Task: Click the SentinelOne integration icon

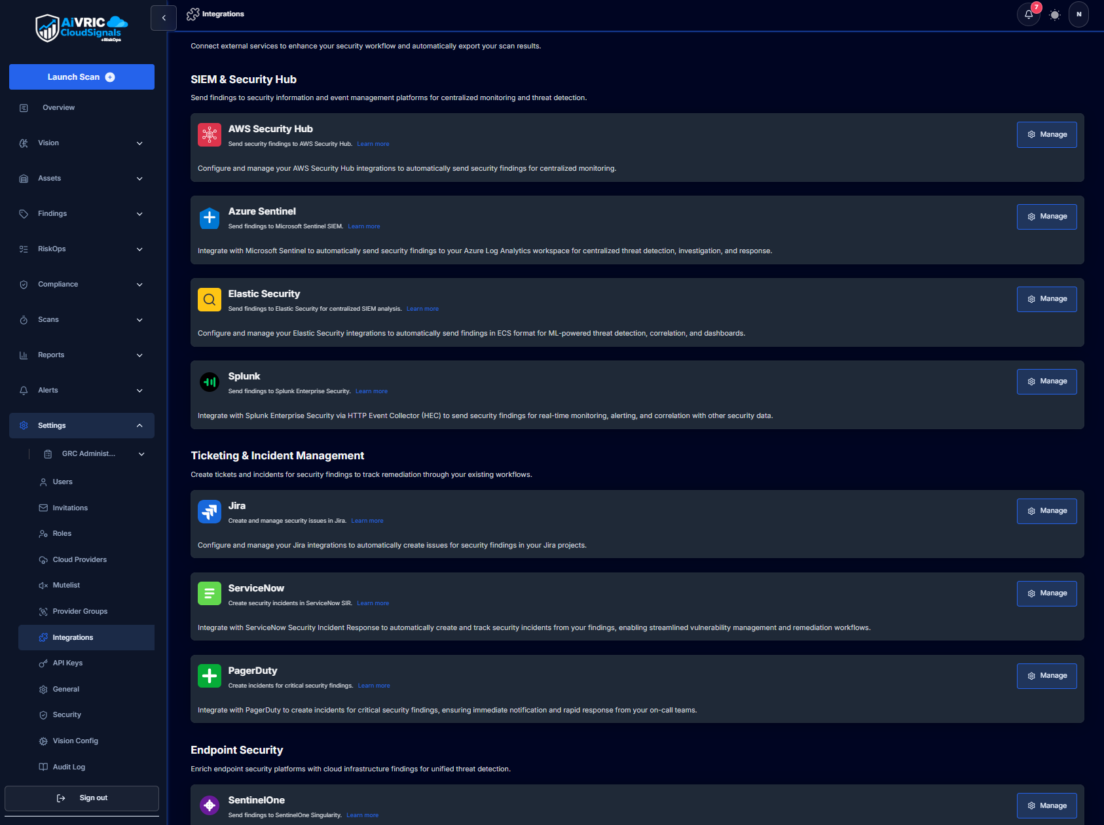Action: [x=210, y=805]
